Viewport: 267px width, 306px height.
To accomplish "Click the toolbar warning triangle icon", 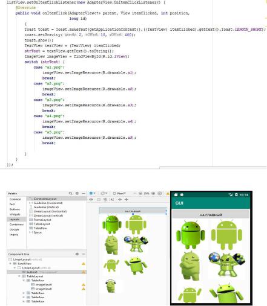I will click(x=168, y=194).
